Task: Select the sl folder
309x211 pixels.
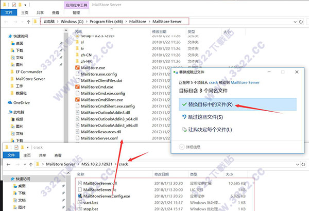Action: pos(82,42)
